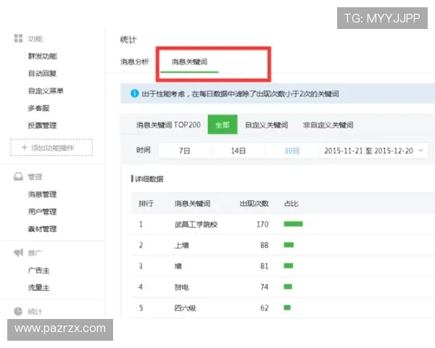Choose the 7日 time range
Viewport: 435px width, 348px height.
click(x=185, y=151)
